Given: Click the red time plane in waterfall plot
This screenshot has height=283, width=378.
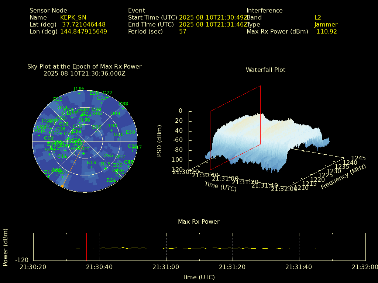Looking at the screenshot, I should coord(235,128).
